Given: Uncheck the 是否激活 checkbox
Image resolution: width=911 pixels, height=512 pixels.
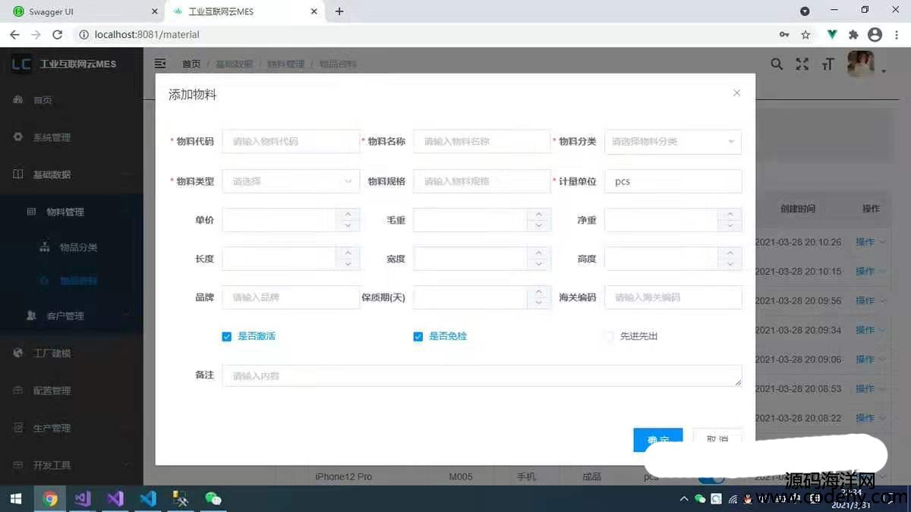Looking at the screenshot, I should [x=226, y=337].
